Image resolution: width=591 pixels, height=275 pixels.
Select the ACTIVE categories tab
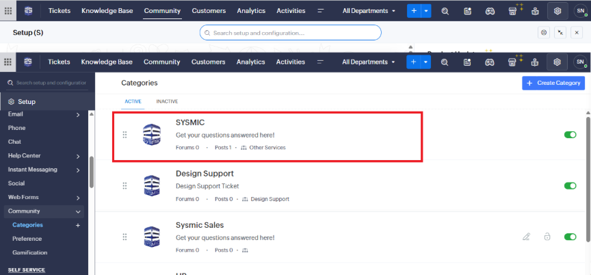pos(133,101)
